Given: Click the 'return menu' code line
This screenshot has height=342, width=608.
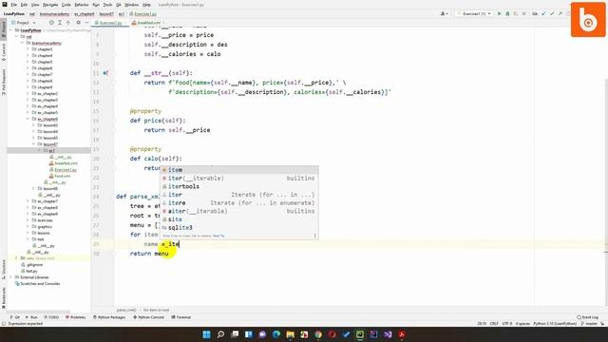Looking at the screenshot, I should 149,254.
